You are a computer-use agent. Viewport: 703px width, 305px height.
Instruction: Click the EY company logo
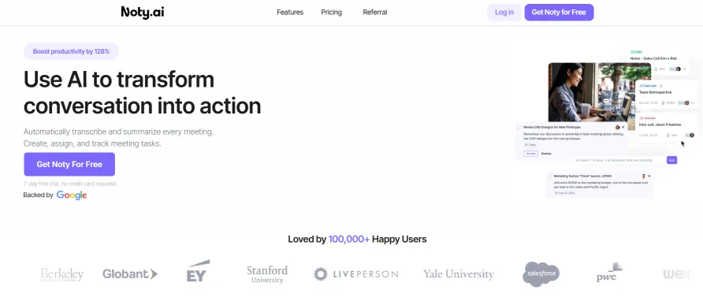198,271
